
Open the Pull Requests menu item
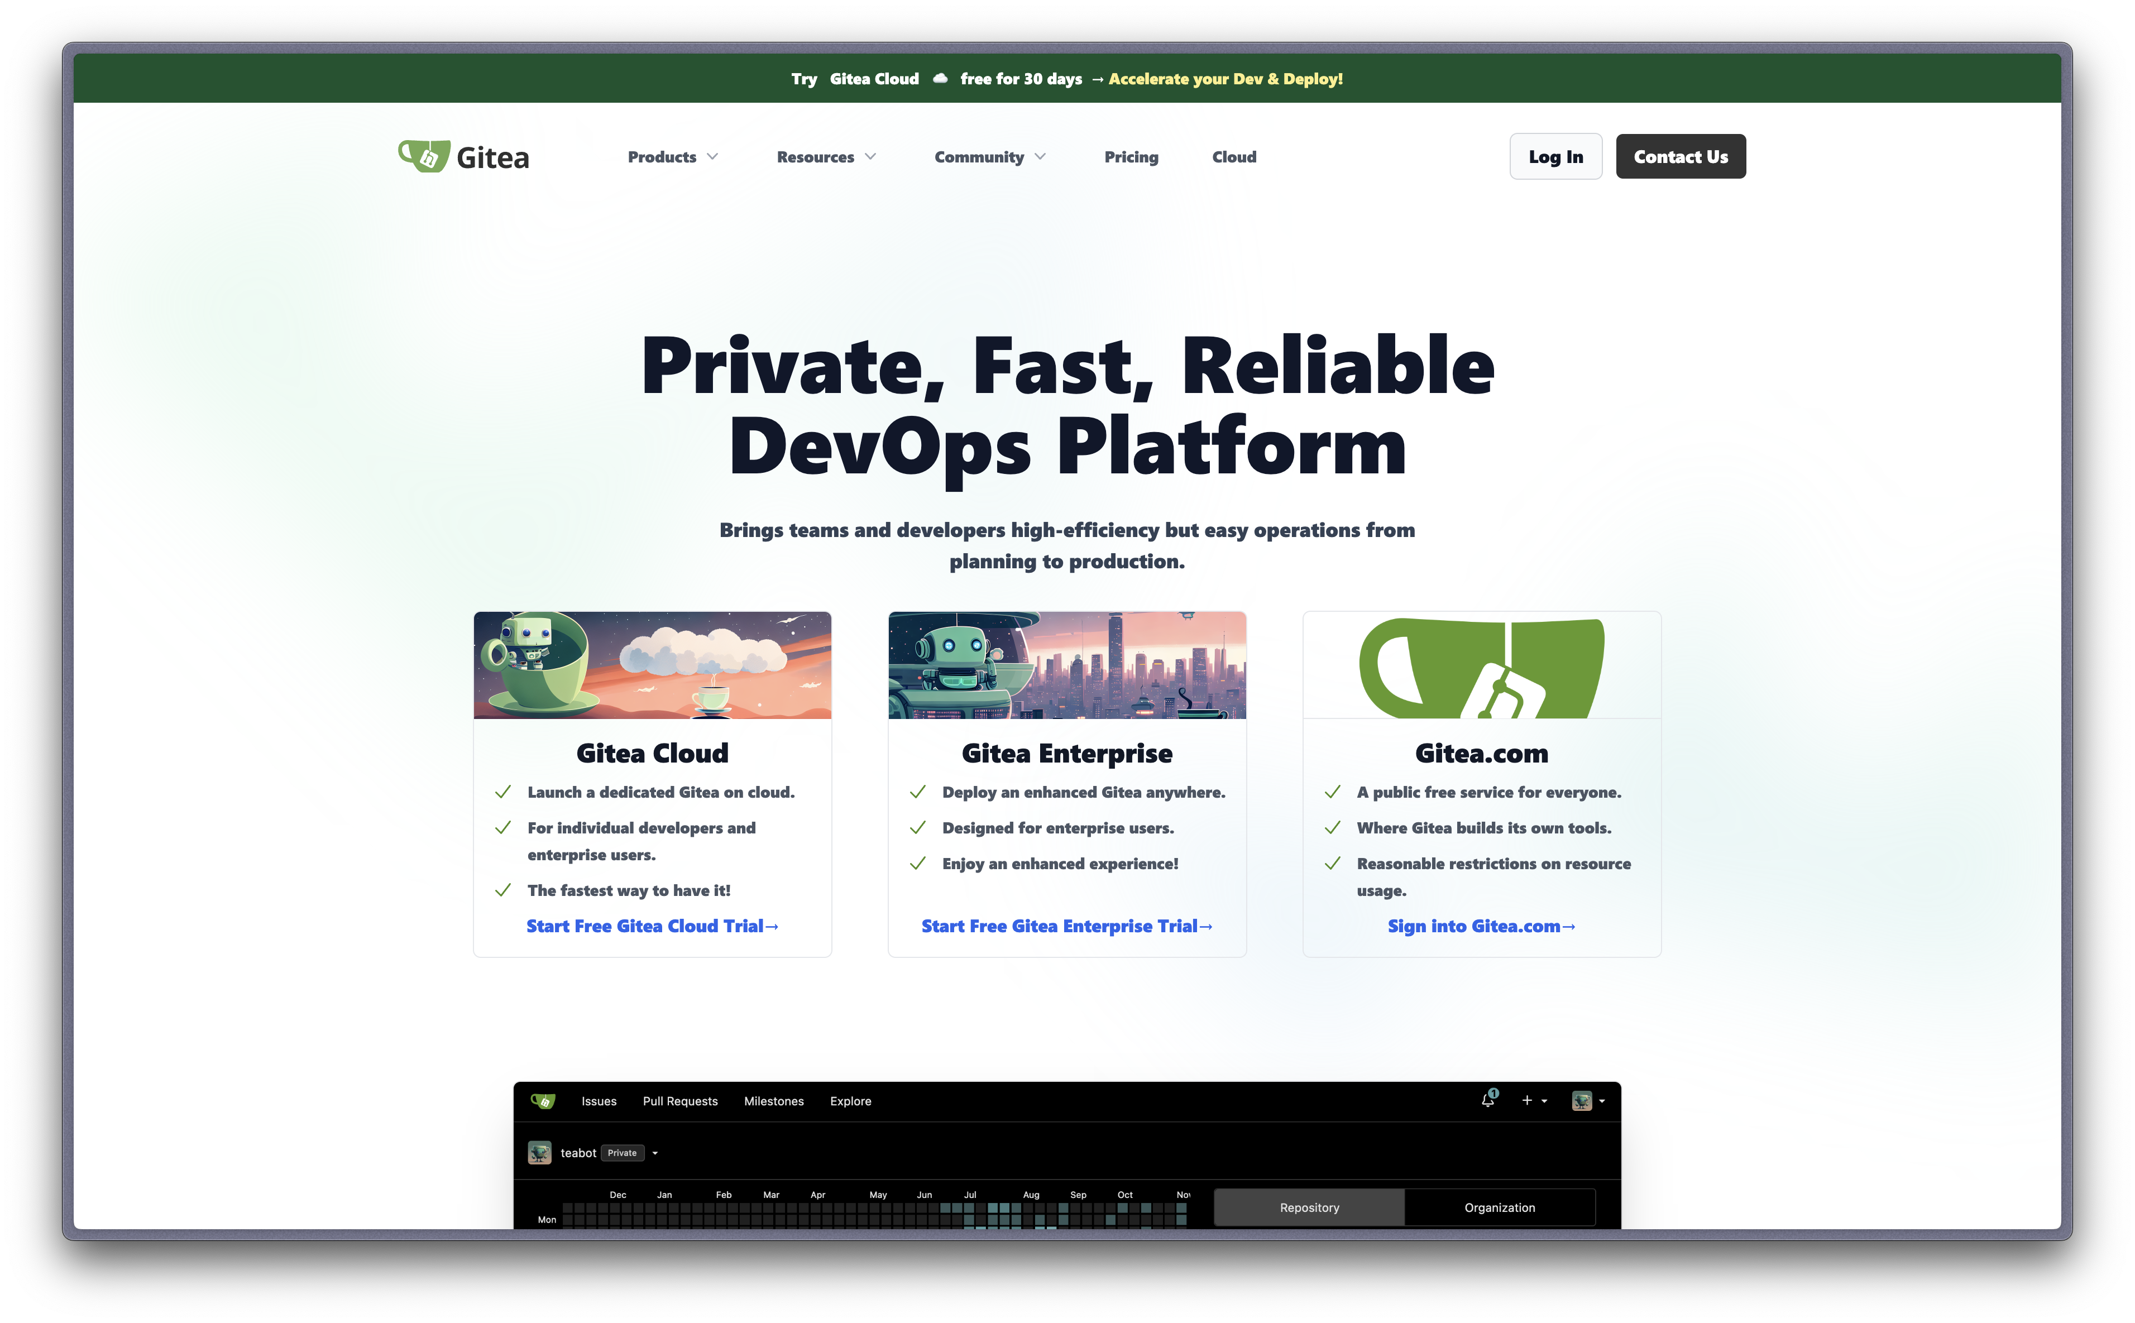[680, 1101]
